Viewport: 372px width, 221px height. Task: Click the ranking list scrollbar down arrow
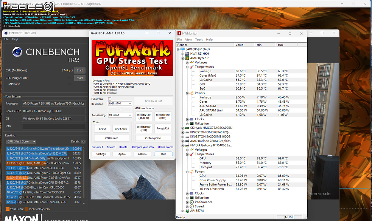pyautogui.click(x=84, y=203)
